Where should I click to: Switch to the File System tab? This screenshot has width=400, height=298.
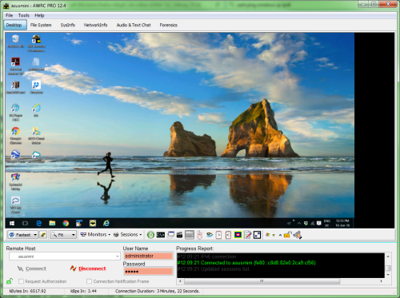coord(41,25)
